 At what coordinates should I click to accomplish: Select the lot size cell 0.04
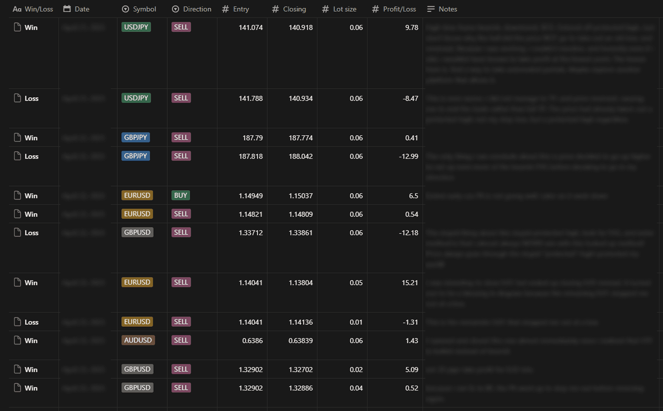356,388
